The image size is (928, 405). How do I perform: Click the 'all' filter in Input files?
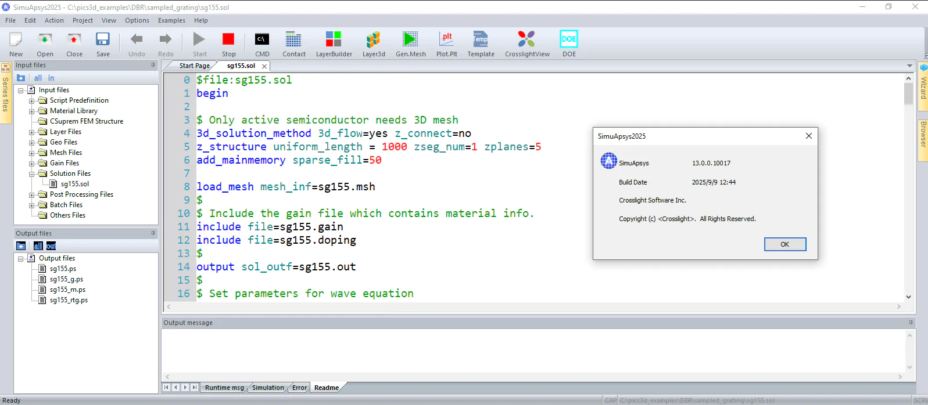[x=38, y=78]
